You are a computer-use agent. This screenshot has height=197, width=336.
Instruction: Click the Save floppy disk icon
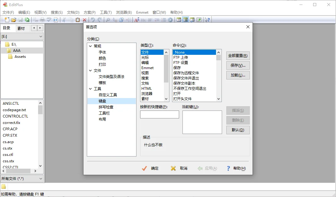pyautogui.click(x=20, y=20)
